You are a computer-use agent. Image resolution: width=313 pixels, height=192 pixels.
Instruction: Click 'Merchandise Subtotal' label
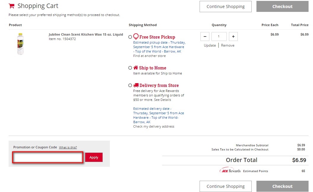(252, 145)
